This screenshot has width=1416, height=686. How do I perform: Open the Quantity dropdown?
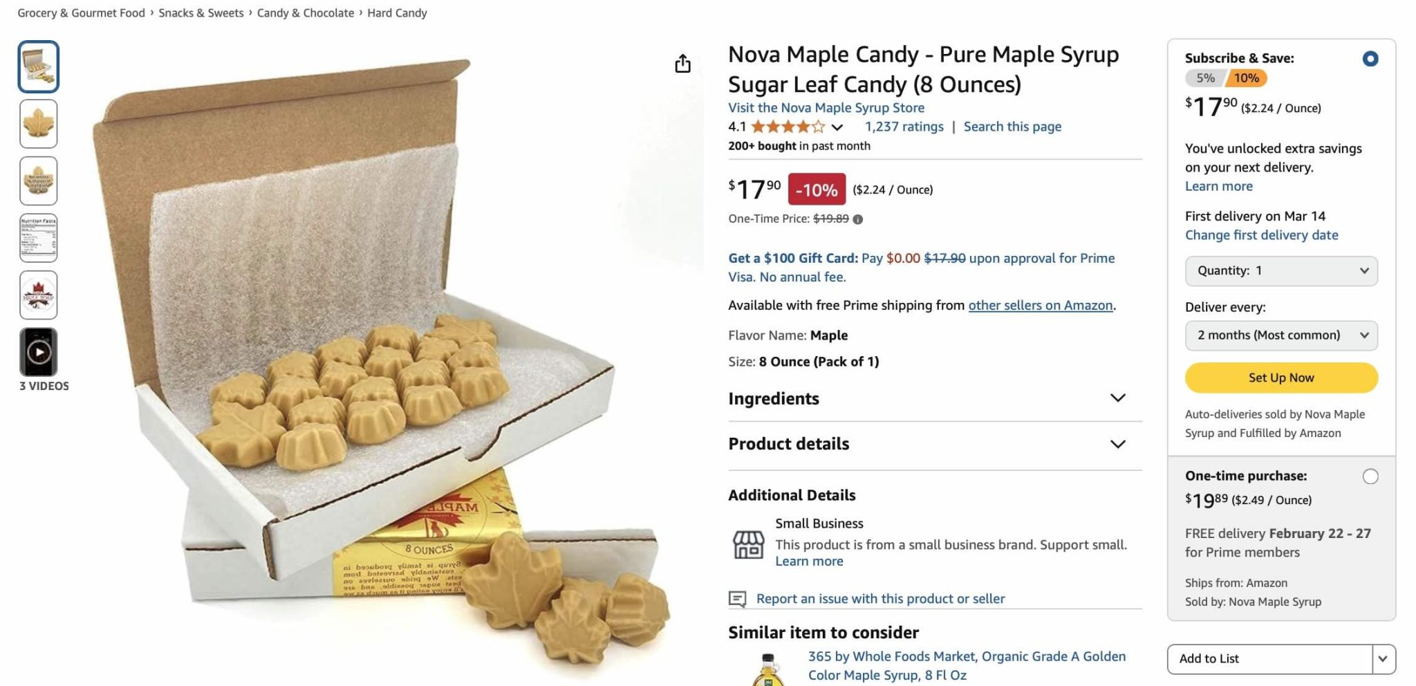pyautogui.click(x=1280, y=271)
